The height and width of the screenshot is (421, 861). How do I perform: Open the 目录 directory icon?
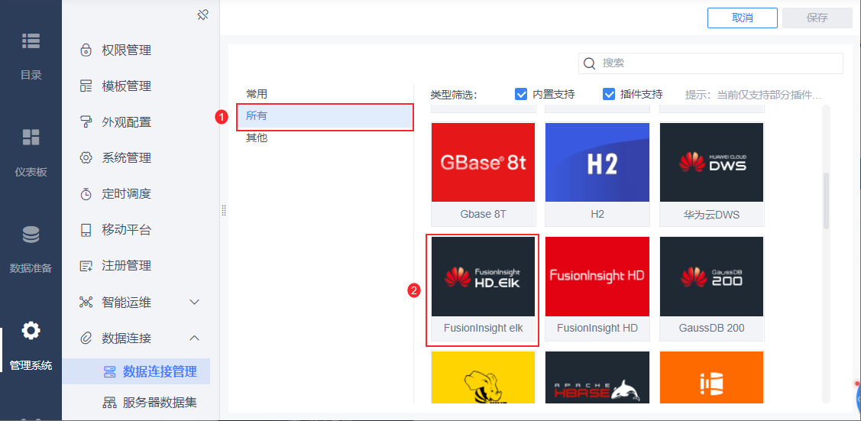click(31, 41)
